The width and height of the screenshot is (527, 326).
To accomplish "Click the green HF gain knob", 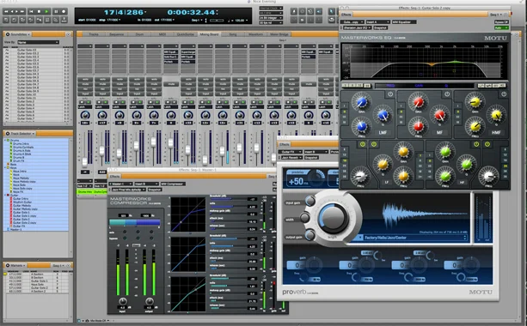I will tap(445, 152).
